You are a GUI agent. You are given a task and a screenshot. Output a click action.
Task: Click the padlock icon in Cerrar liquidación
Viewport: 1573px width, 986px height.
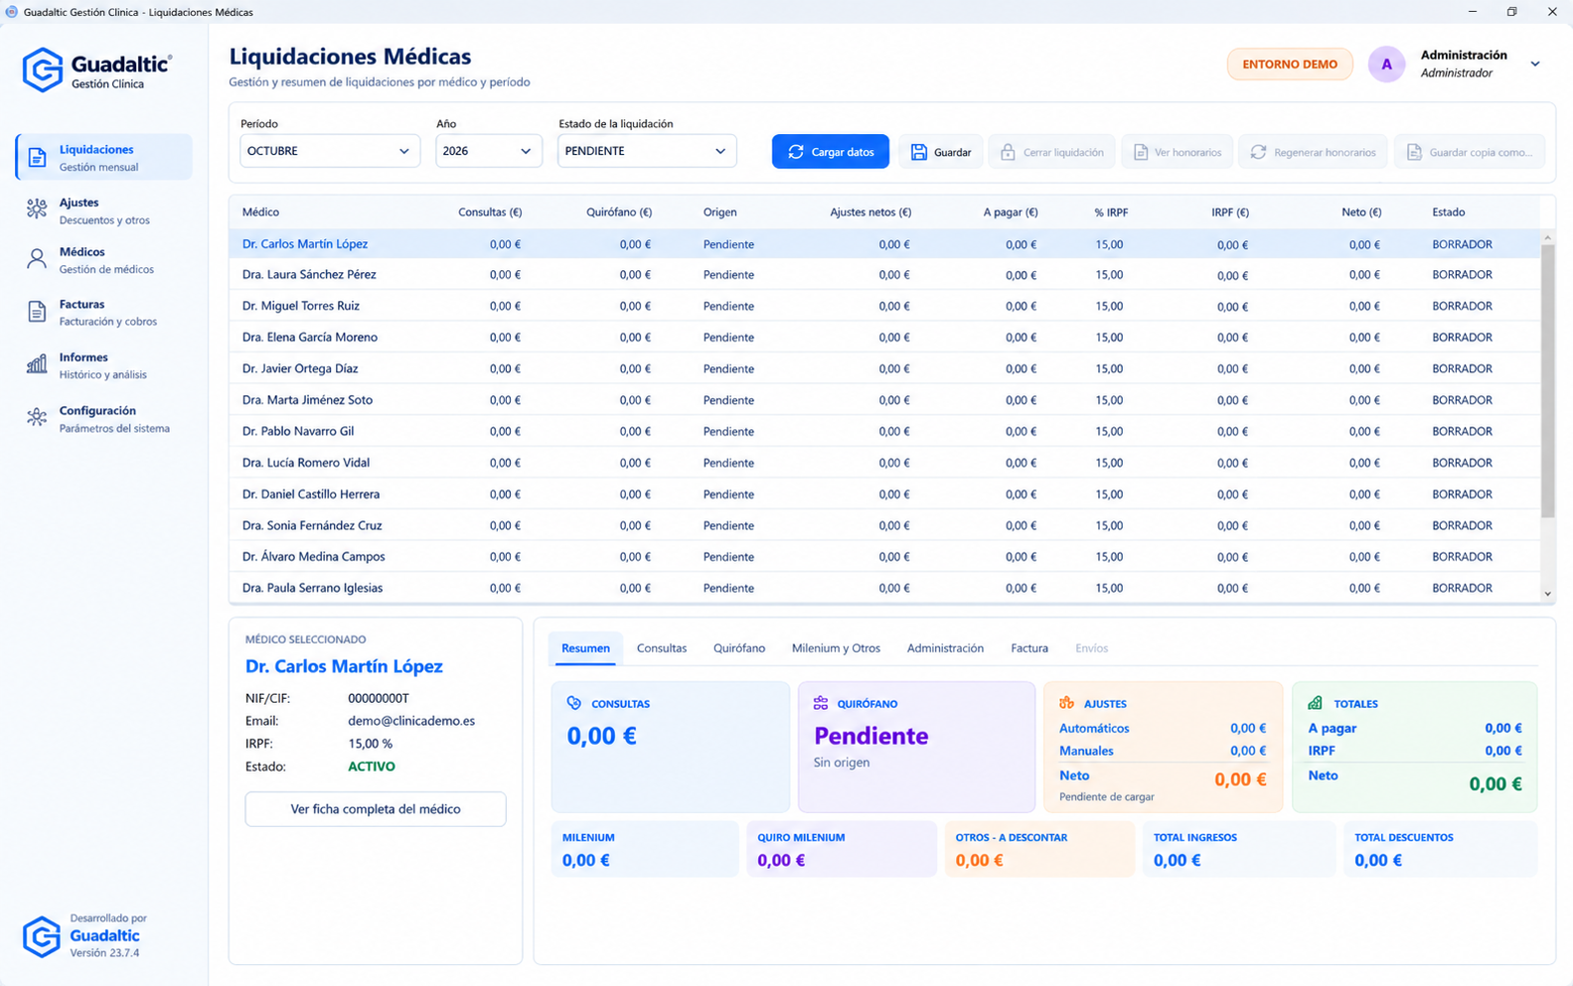click(x=1008, y=152)
